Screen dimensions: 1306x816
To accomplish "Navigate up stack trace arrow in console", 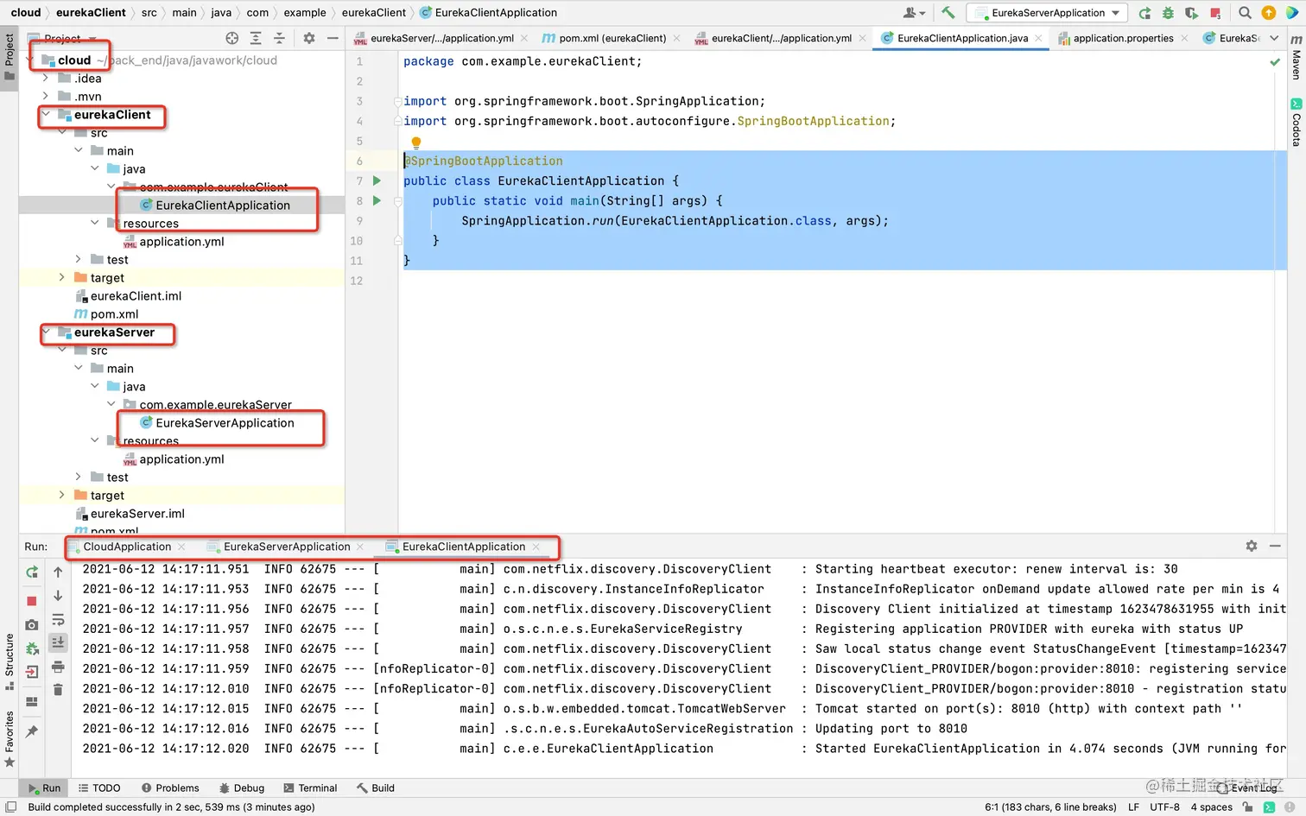I will point(58,572).
